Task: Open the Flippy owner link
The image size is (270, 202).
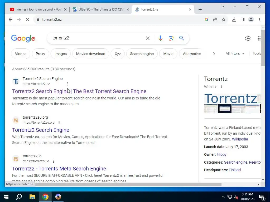Action: (x=221, y=154)
